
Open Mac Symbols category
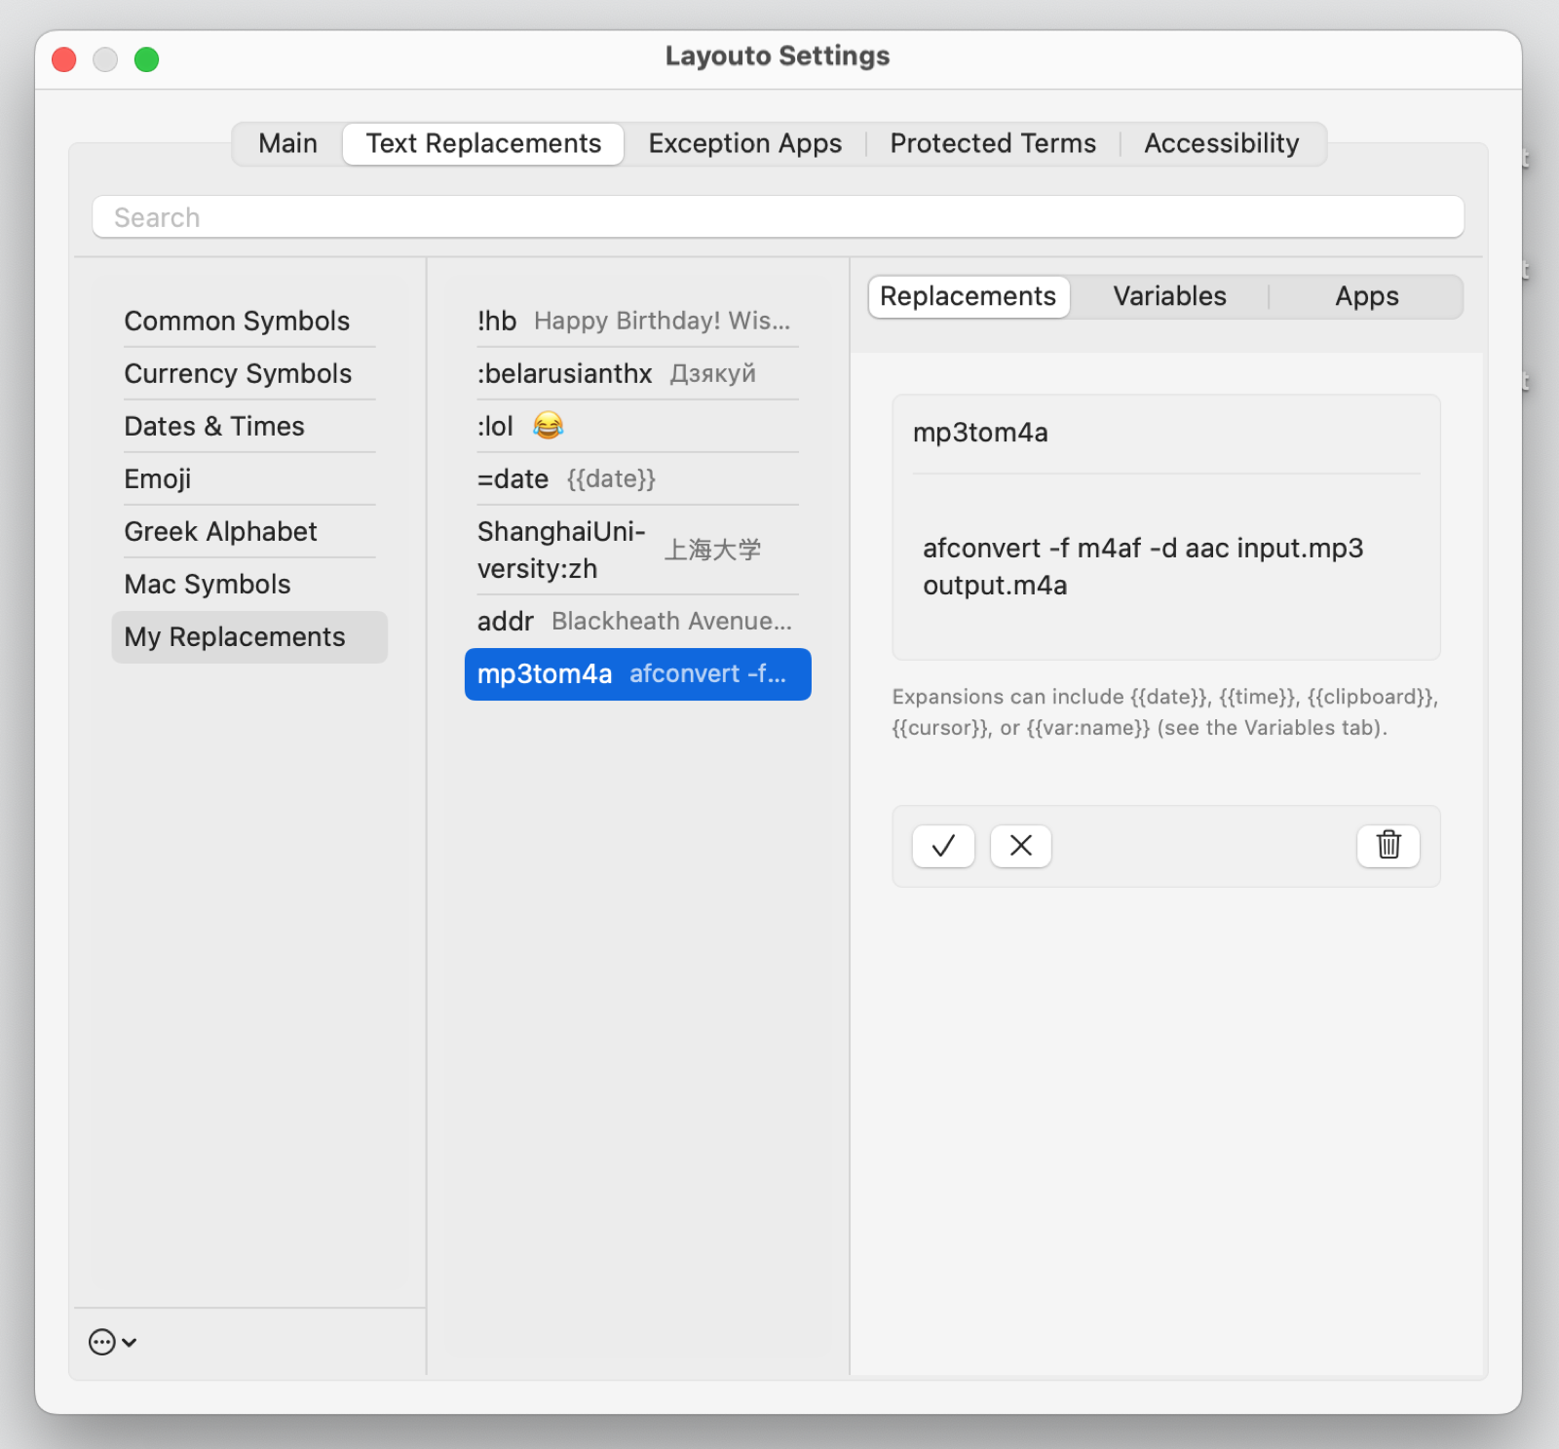[x=249, y=584]
